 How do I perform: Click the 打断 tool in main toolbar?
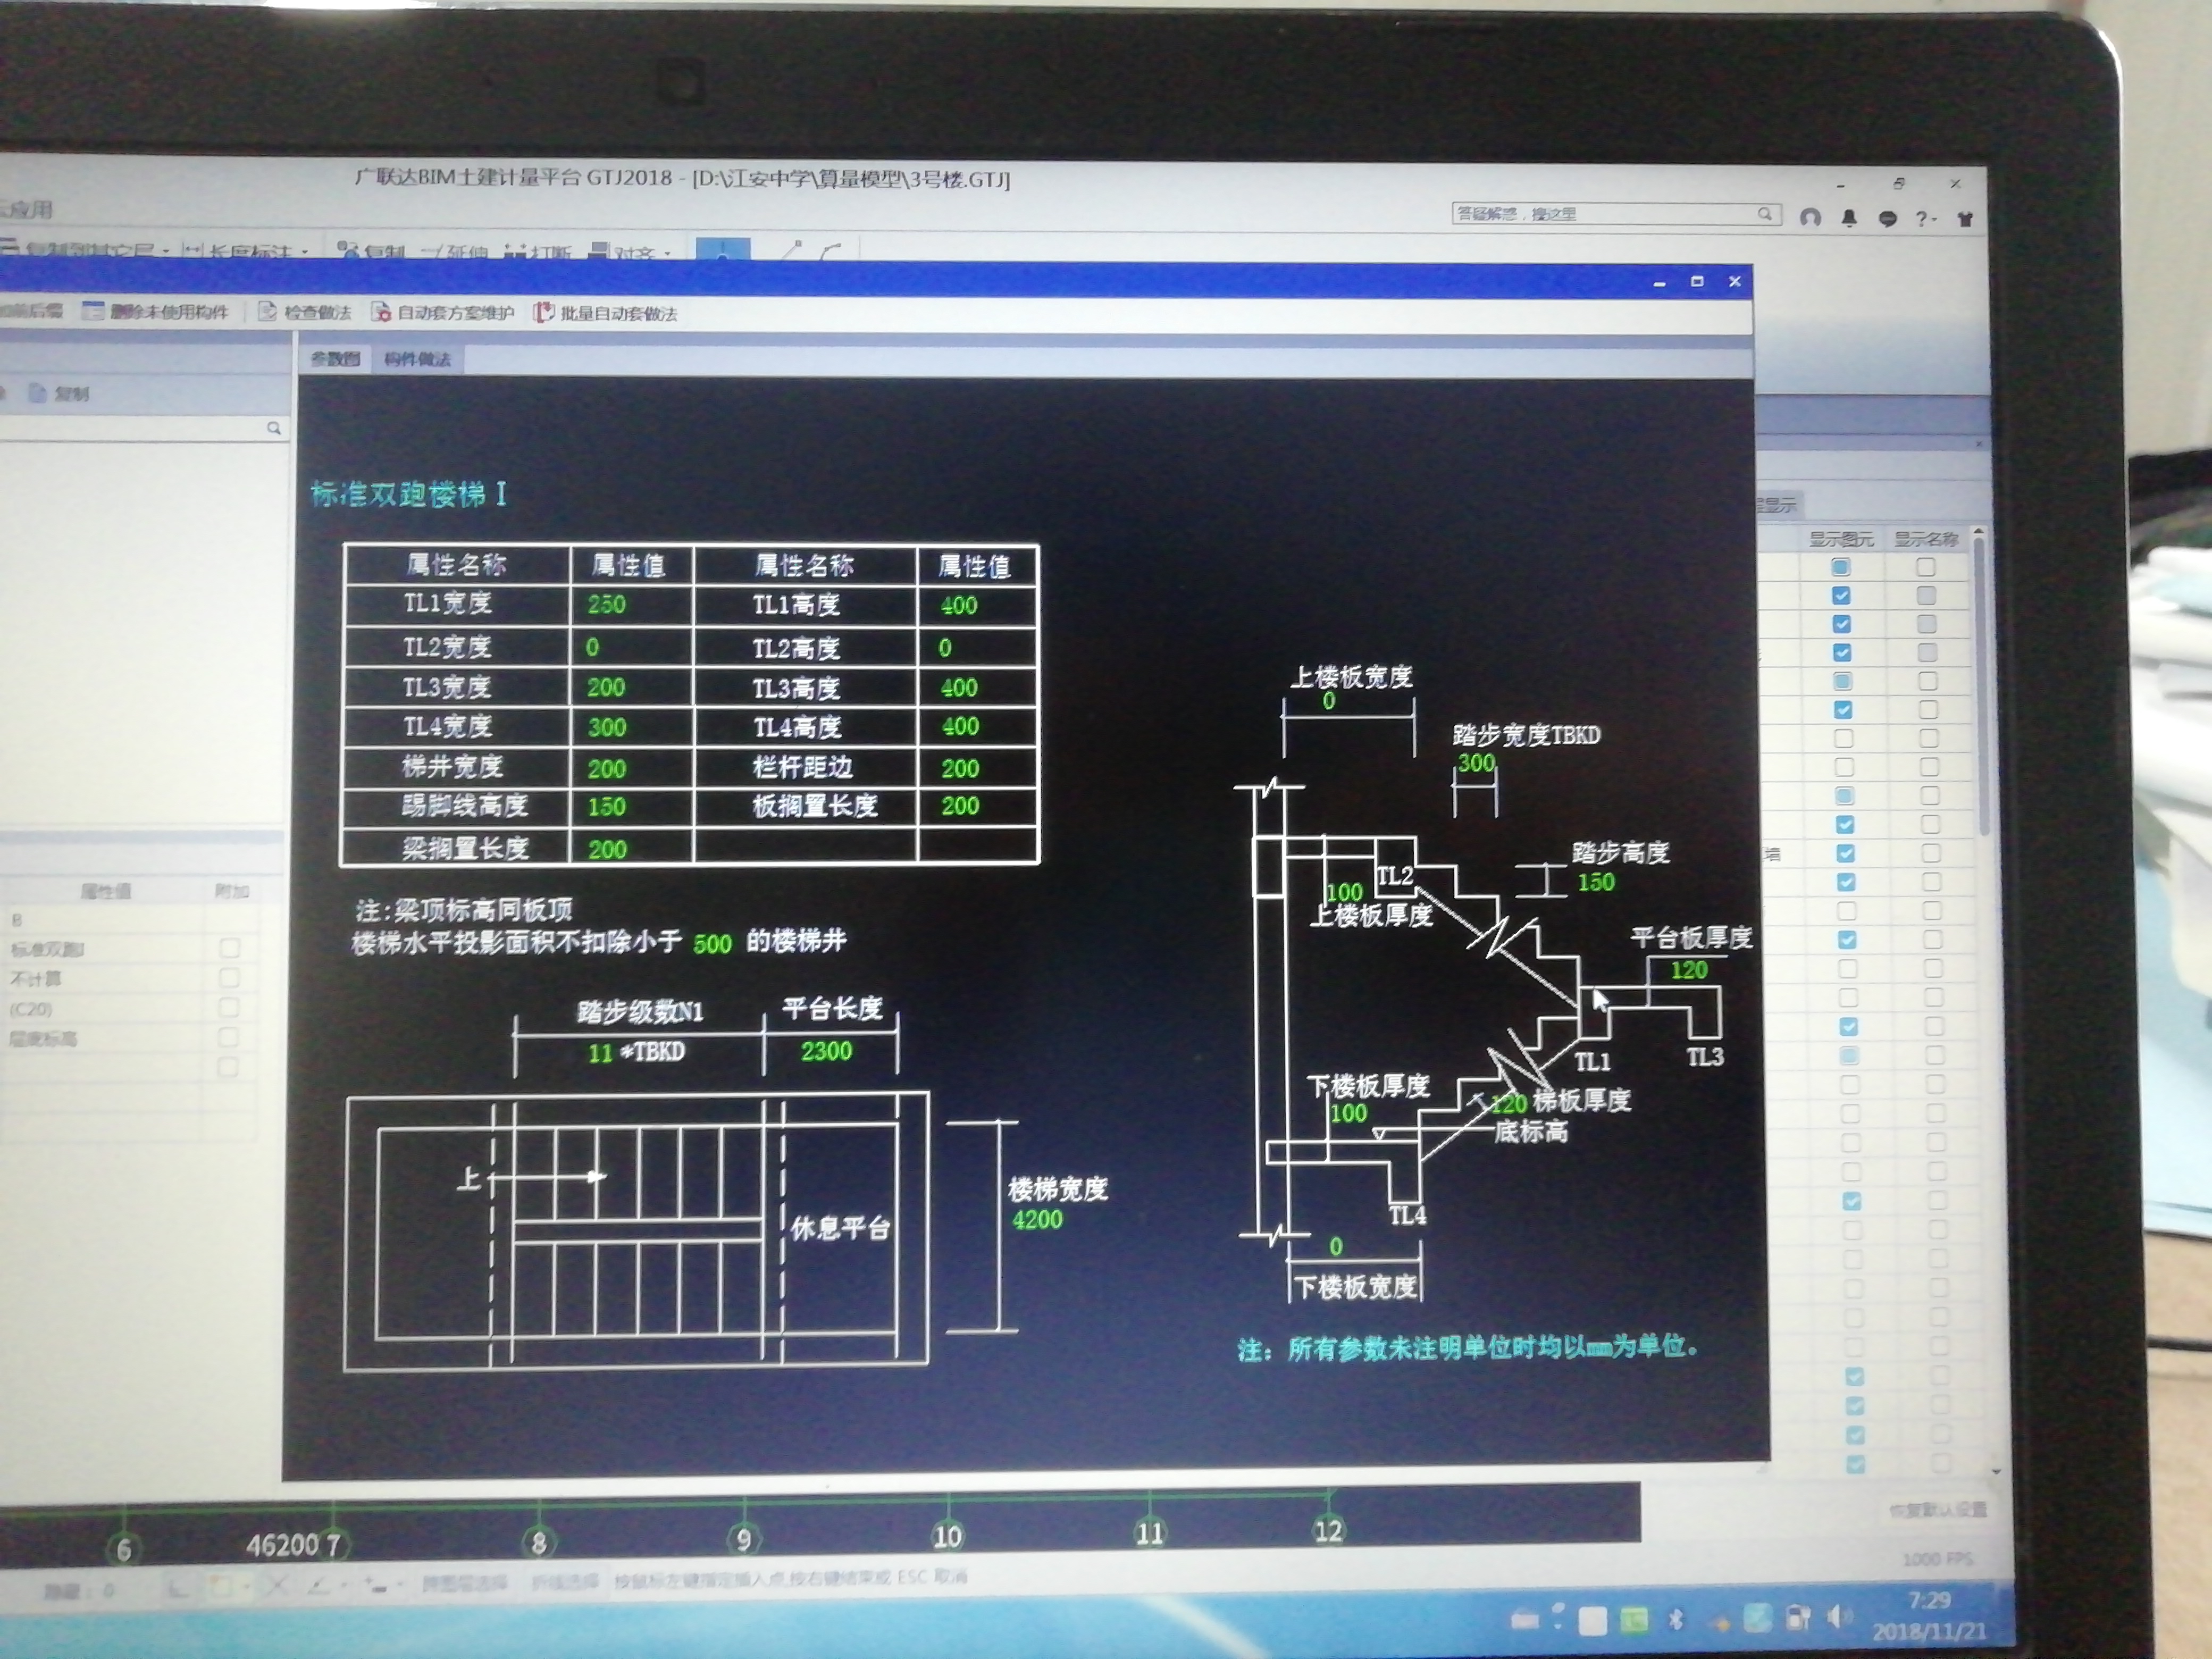(x=538, y=251)
